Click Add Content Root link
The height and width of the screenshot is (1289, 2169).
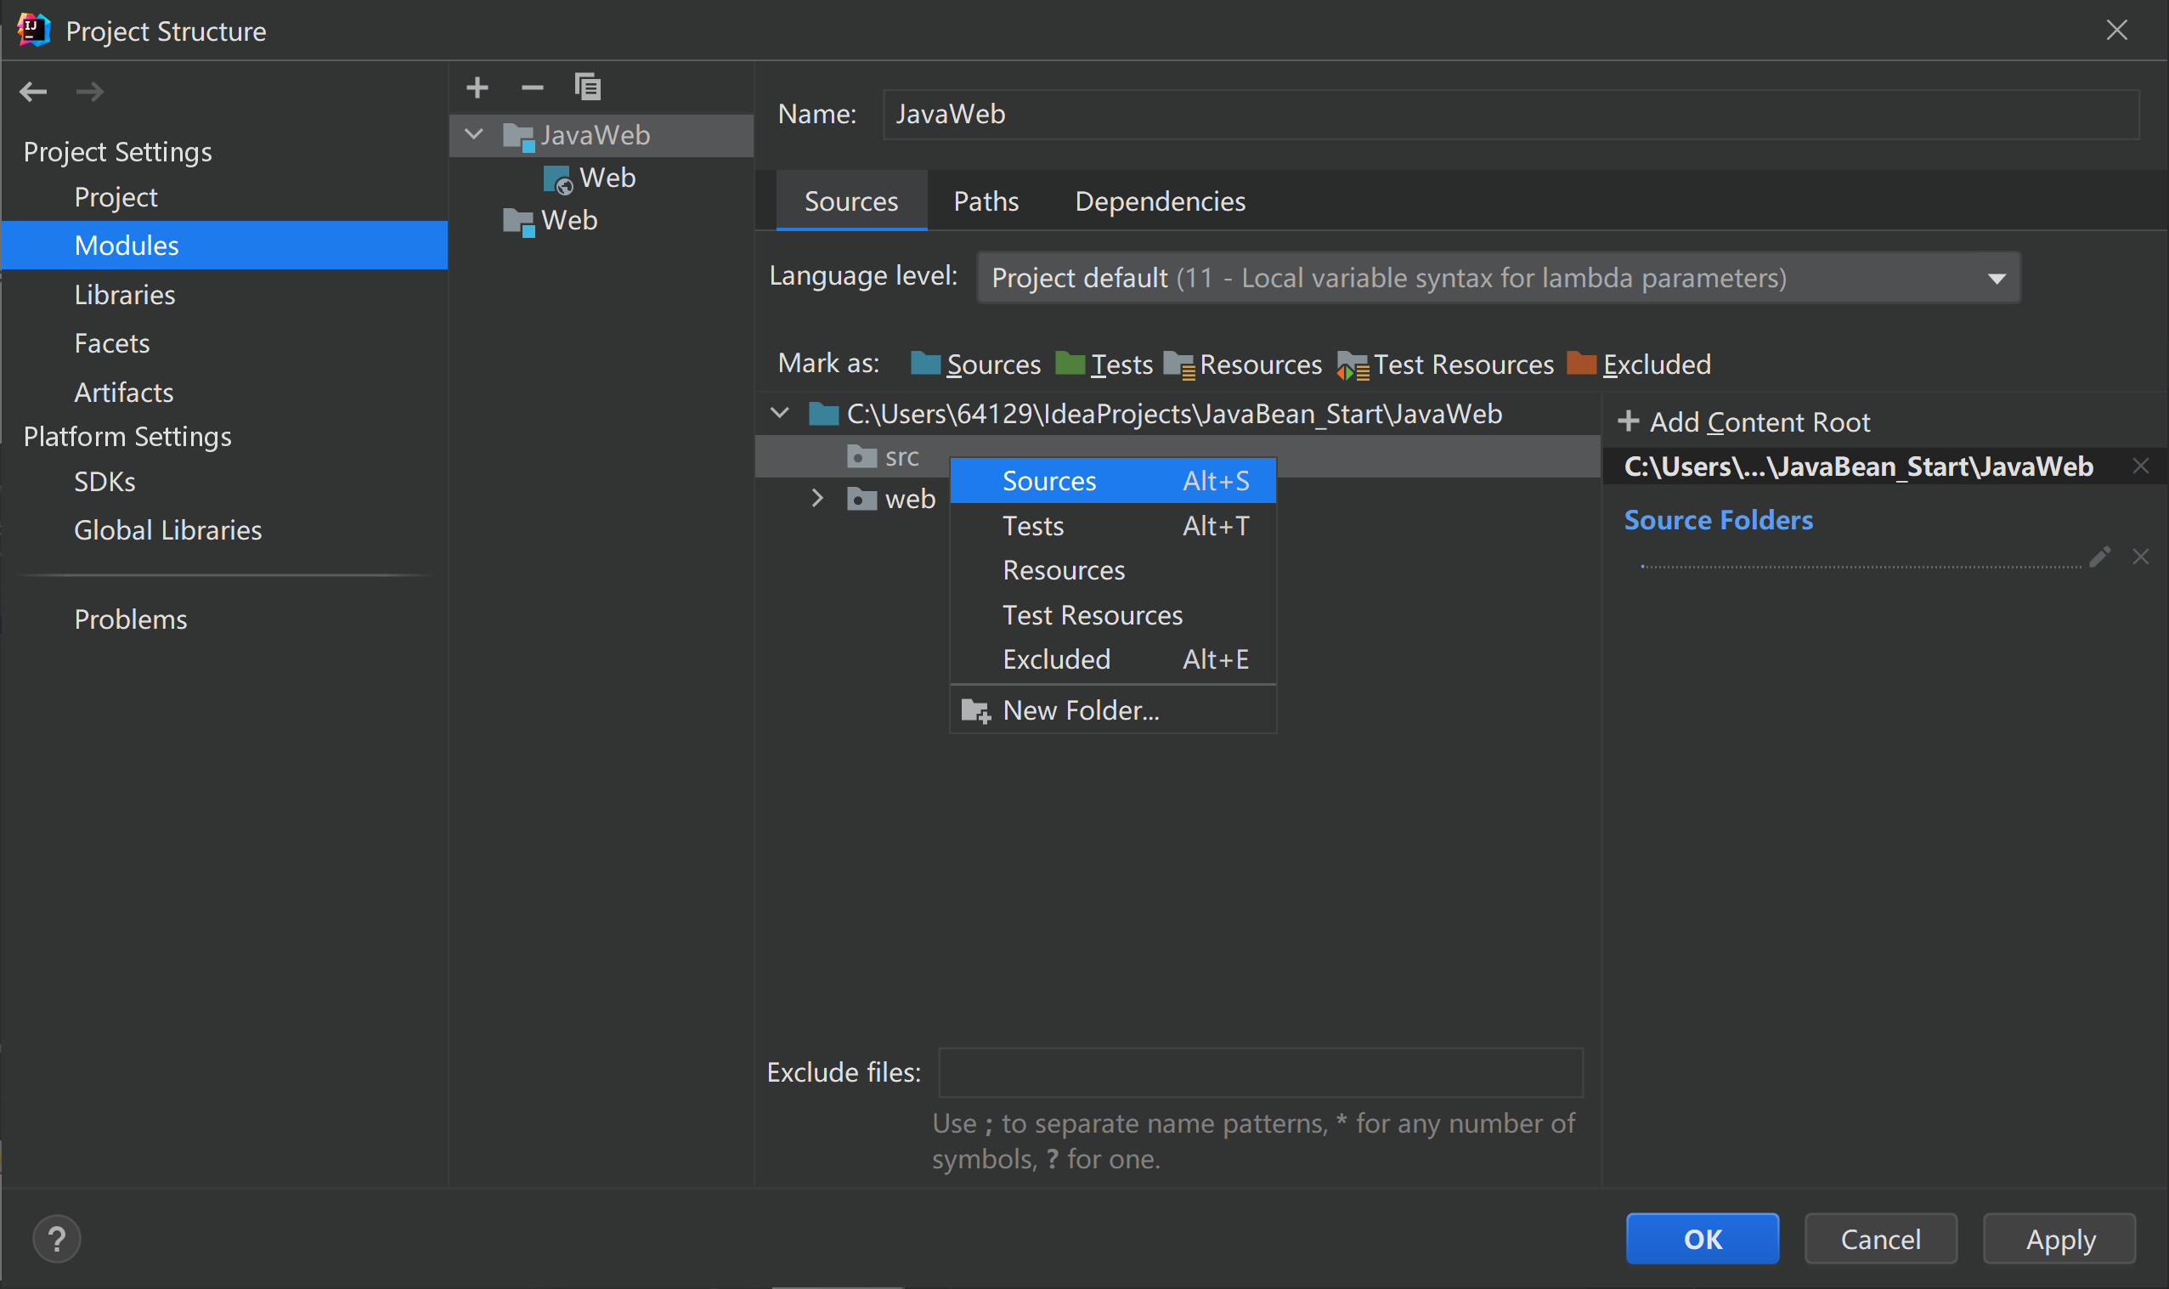coord(1745,422)
